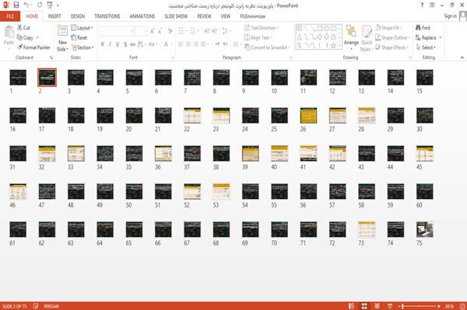Toggle Bold formatting

click(103, 44)
